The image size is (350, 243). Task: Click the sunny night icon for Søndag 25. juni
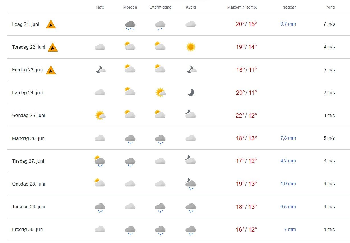tap(100, 115)
